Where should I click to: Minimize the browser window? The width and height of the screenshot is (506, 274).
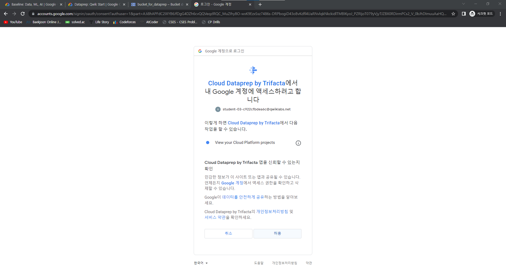(x=476, y=4)
